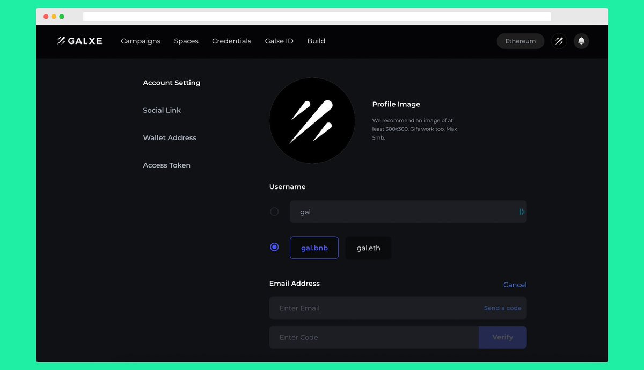Click the Profile Image heading text
This screenshot has width=644, height=370.
(x=396, y=104)
